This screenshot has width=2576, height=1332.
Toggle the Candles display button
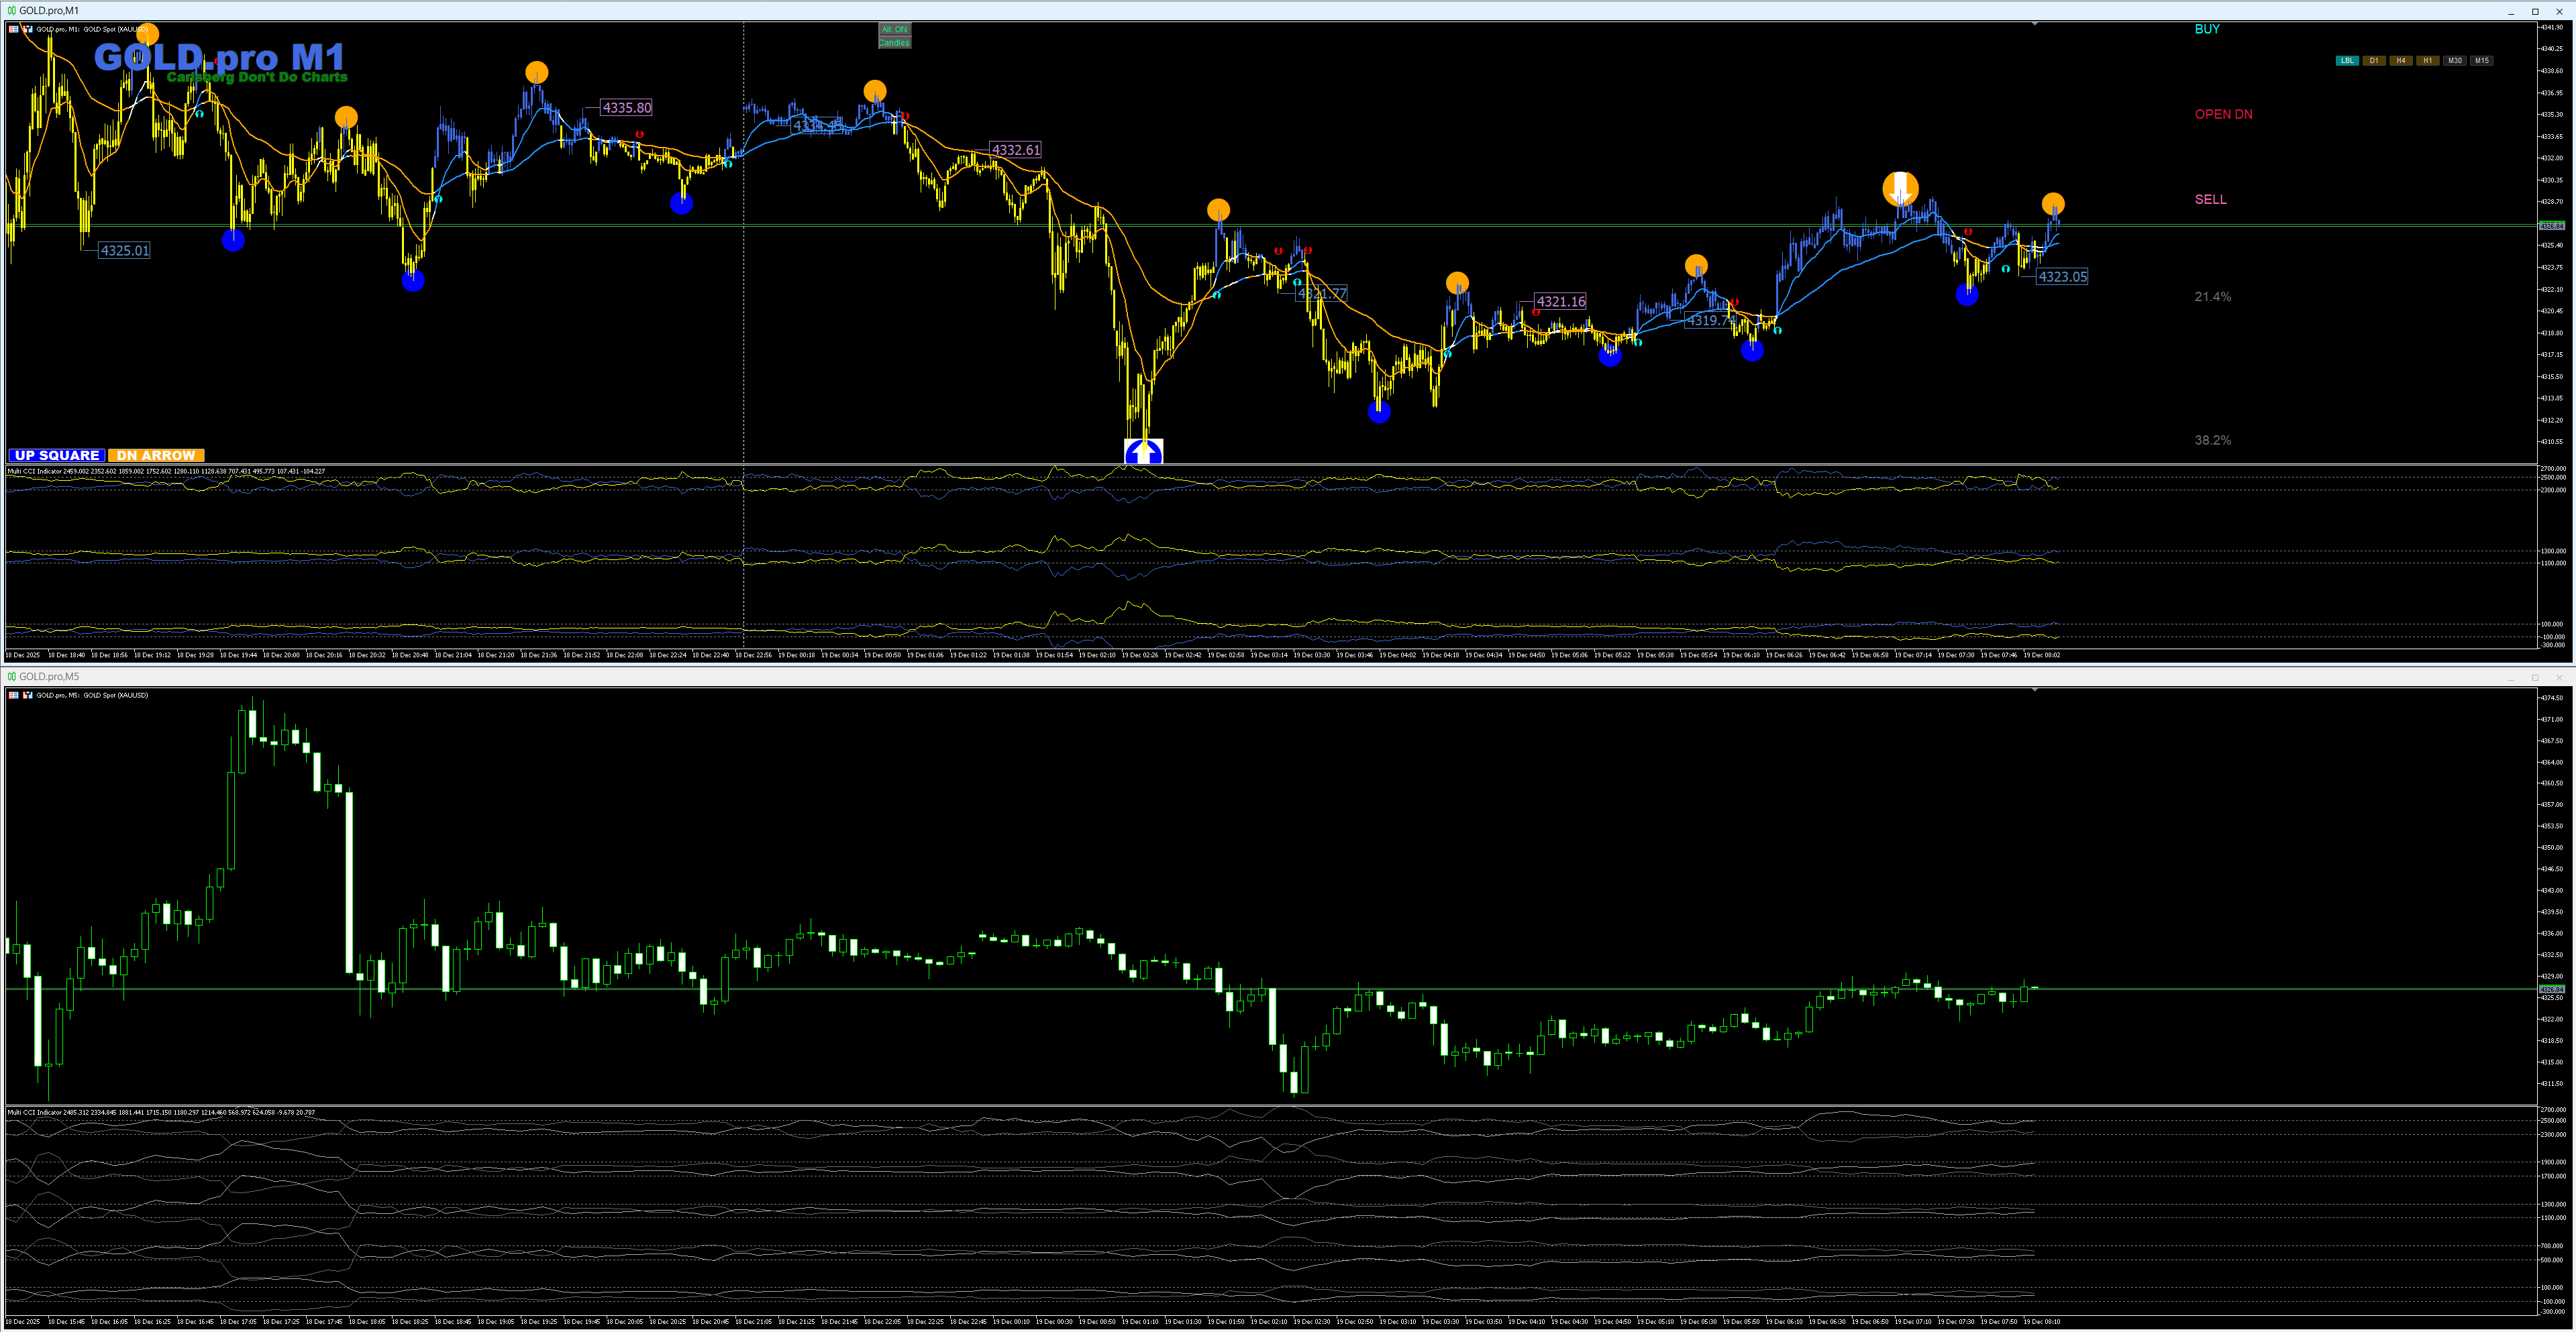pyautogui.click(x=894, y=43)
